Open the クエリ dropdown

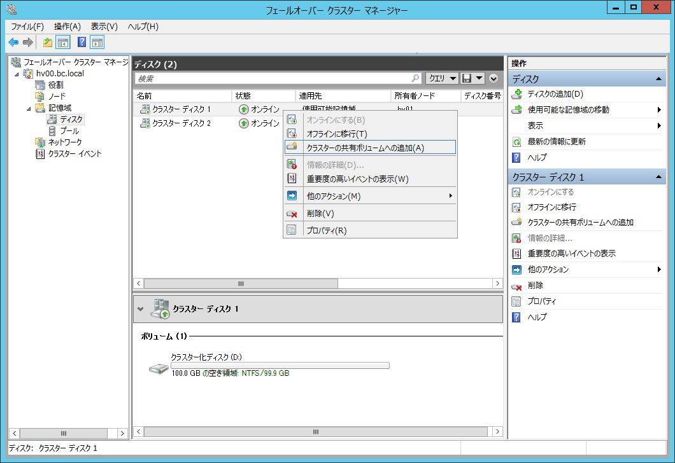click(x=442, y=78)
